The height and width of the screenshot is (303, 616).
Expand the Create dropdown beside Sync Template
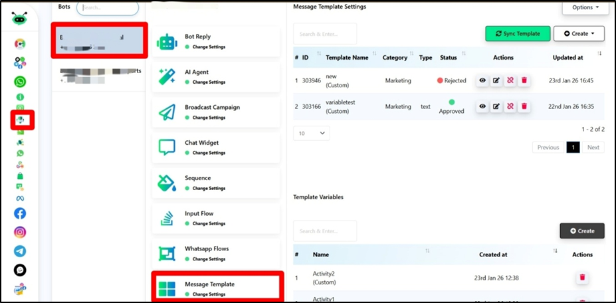click(x=578, y=33)
